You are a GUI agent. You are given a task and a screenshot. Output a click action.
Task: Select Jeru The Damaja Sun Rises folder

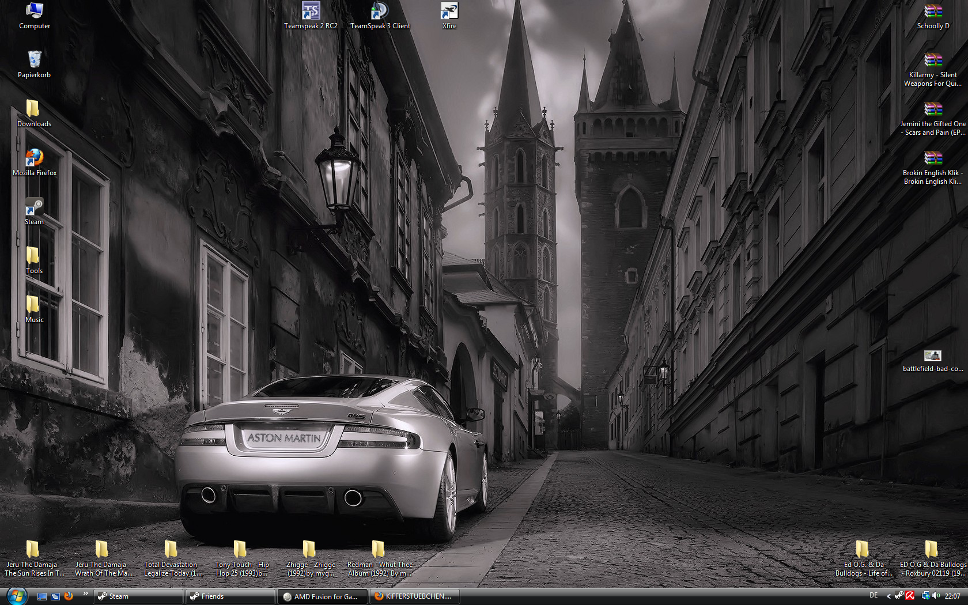click(x=34, y=559)
